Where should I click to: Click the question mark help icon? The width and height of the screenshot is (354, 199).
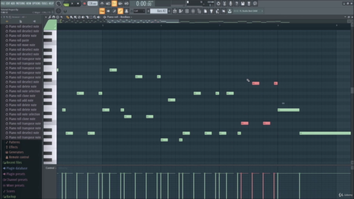[237, 4]
